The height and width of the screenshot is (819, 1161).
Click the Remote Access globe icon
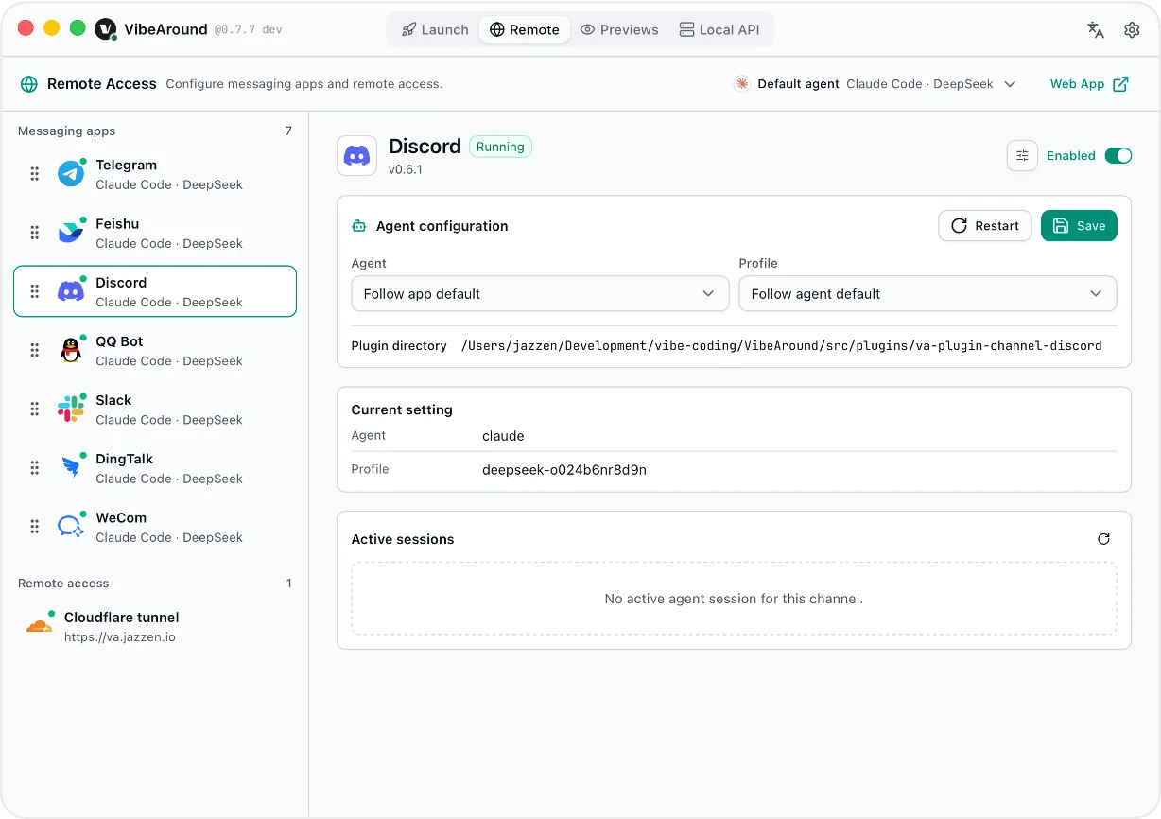[x=29, y=84]
